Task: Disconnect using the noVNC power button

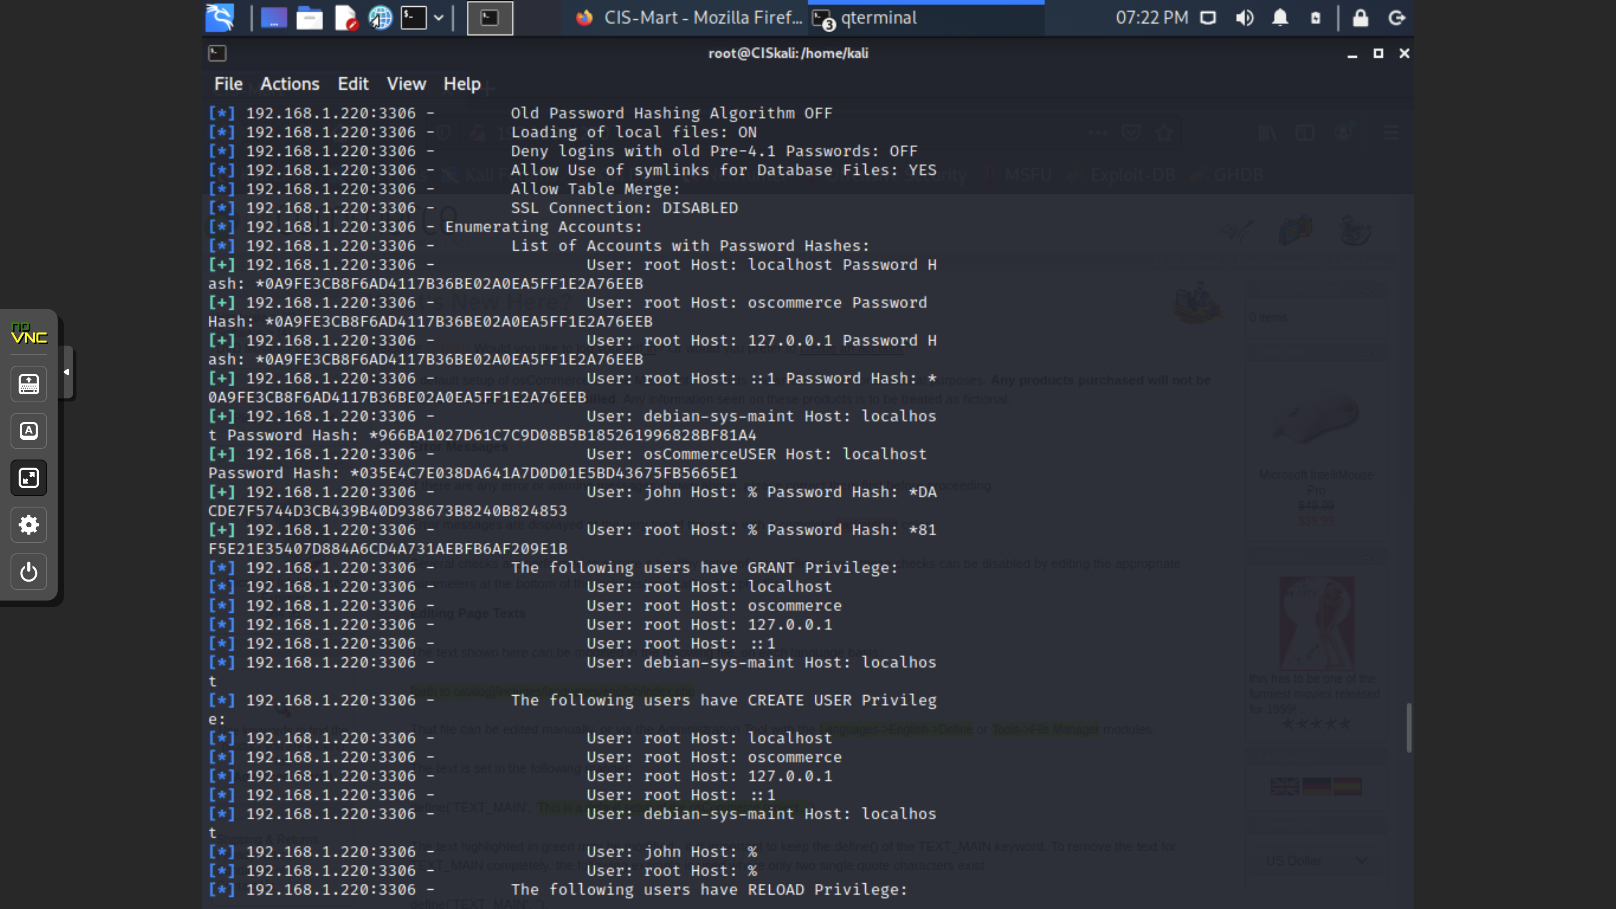Action: [29, 572]
